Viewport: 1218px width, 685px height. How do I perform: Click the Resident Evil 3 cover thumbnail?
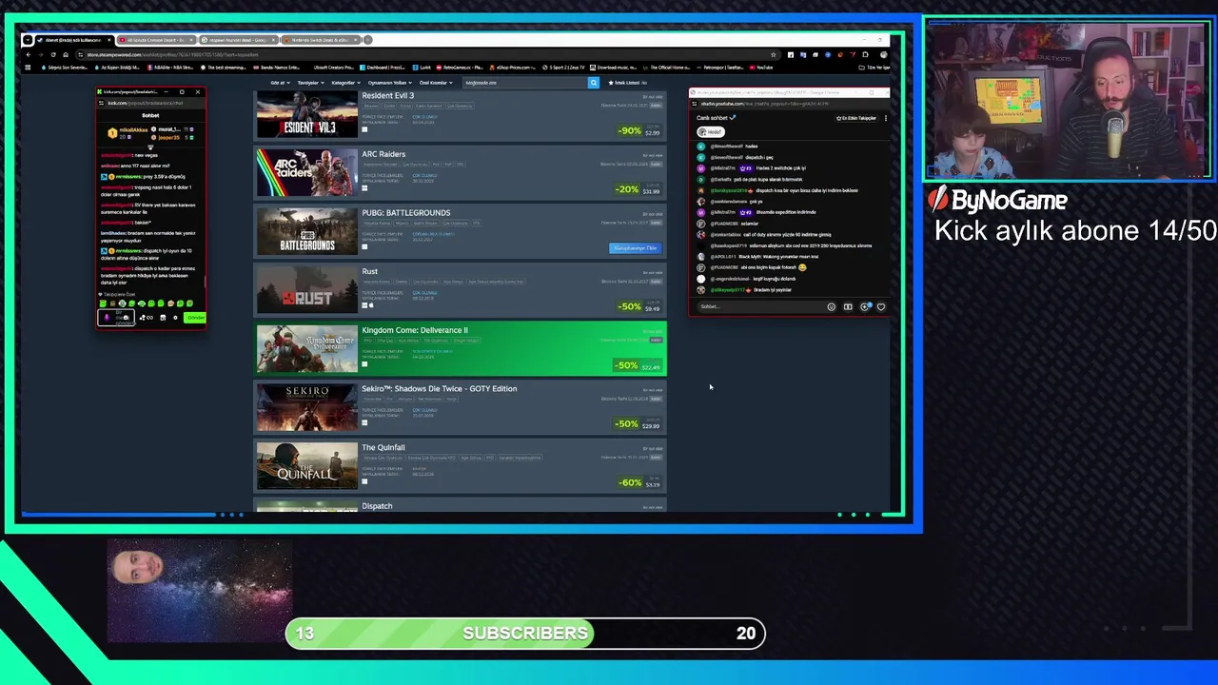(306, 115)
